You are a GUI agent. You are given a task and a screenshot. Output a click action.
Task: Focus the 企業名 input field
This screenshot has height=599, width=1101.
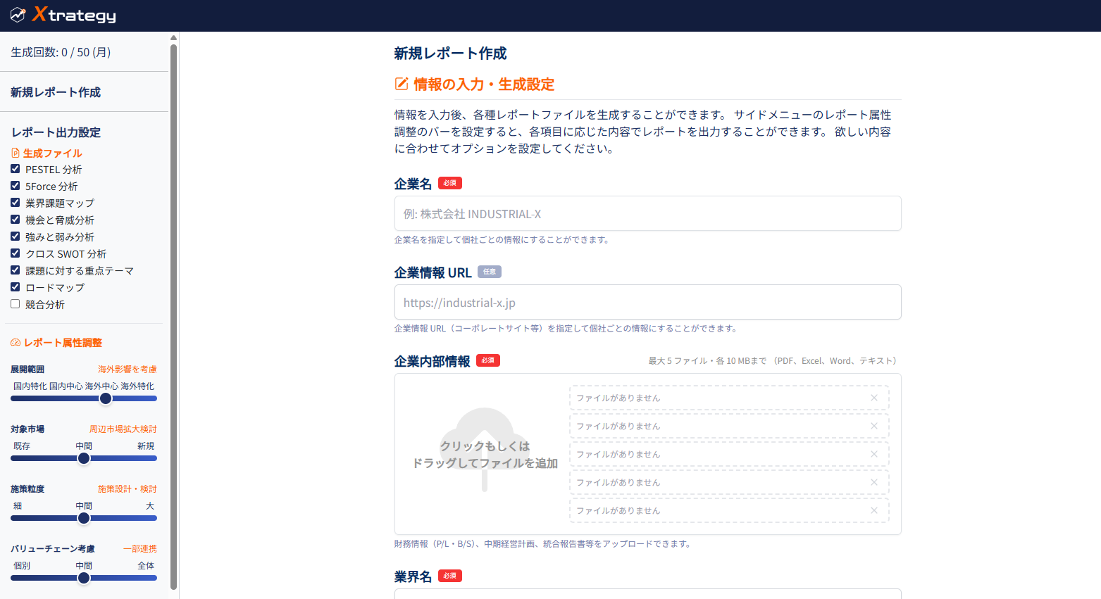tap(647, 213)
